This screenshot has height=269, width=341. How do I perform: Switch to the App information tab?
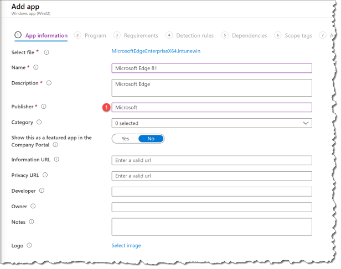tap(41, 35)
